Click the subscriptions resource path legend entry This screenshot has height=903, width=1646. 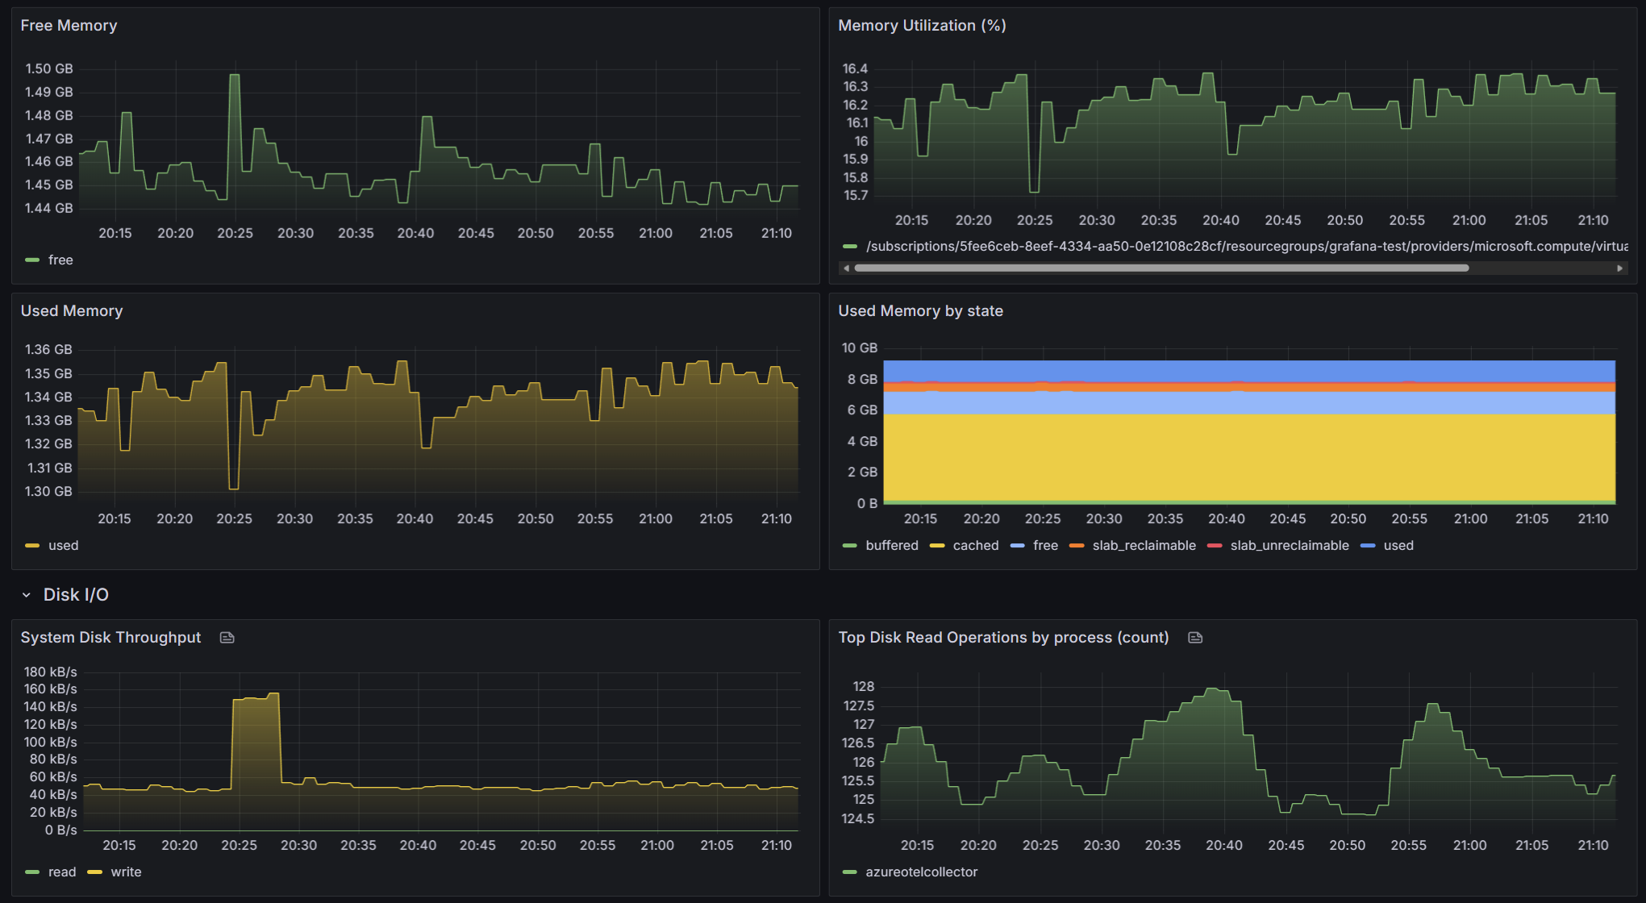(x=1246, y=247)
